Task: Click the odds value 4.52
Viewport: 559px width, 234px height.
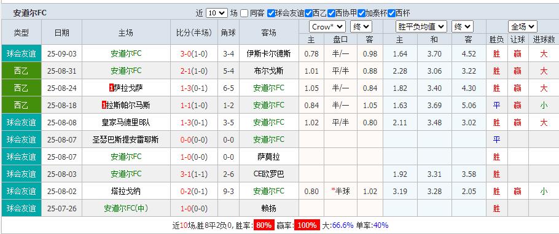Action: pyautogui.click(x=469, y=54)
